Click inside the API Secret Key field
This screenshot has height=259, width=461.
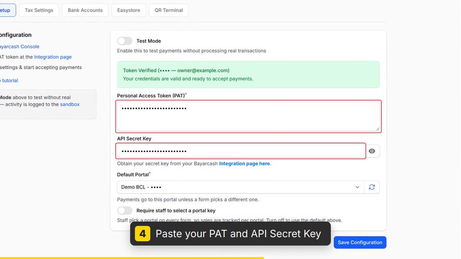[241, 151]
